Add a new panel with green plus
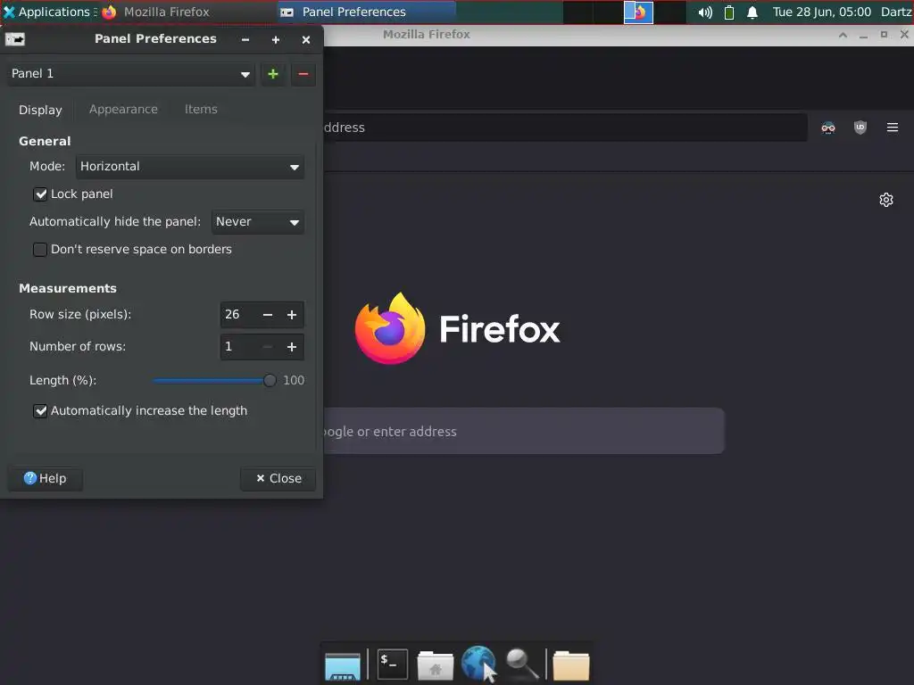This screenshot has width=914, height=685. click(273, 74)
